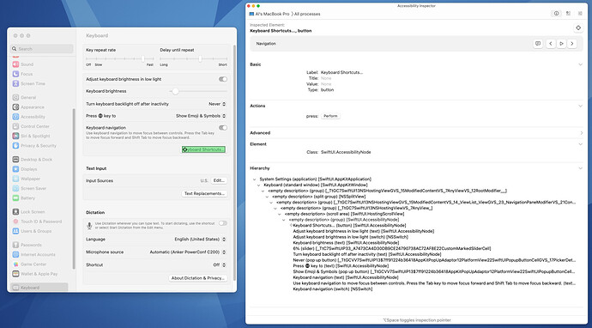Viewport: 592px width, 328px height.
Task: Click the speak element speech bubble icon
Action: tap(538, 44)
